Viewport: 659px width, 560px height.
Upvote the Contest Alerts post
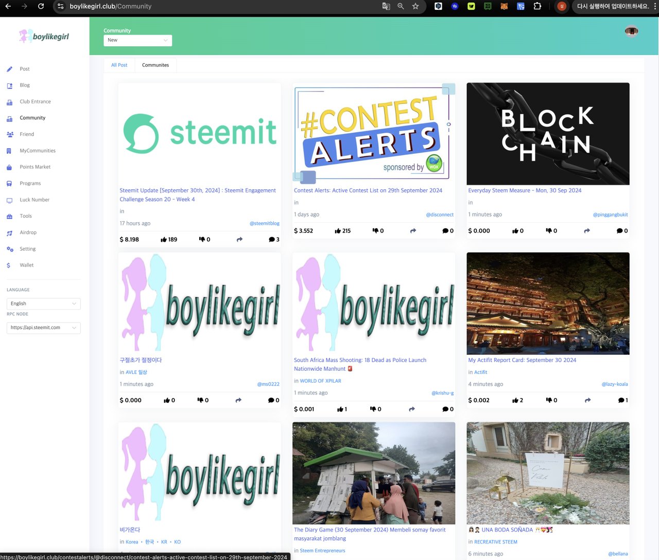(x=338, y=231)
